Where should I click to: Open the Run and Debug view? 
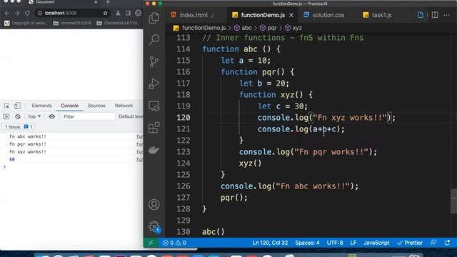point(154,84)
